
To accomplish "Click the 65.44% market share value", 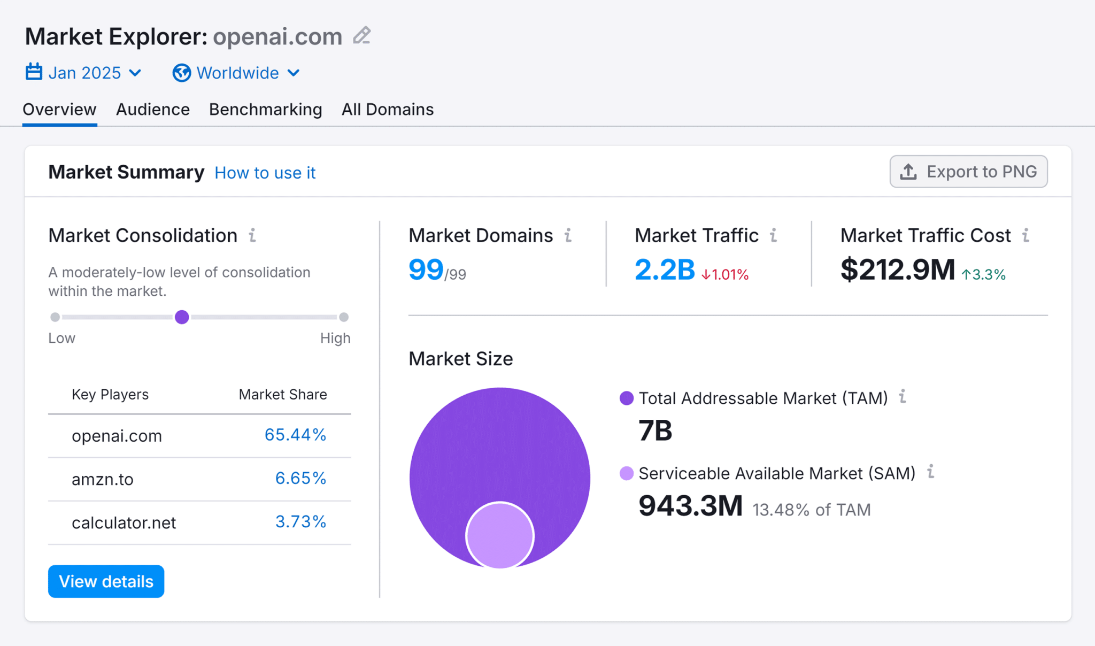I will point(295,435).
